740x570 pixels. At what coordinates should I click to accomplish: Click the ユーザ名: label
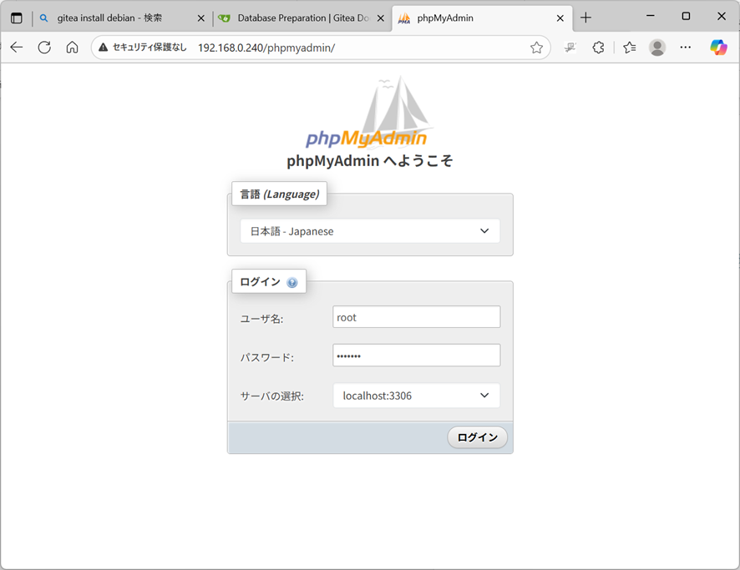[261, 319]
